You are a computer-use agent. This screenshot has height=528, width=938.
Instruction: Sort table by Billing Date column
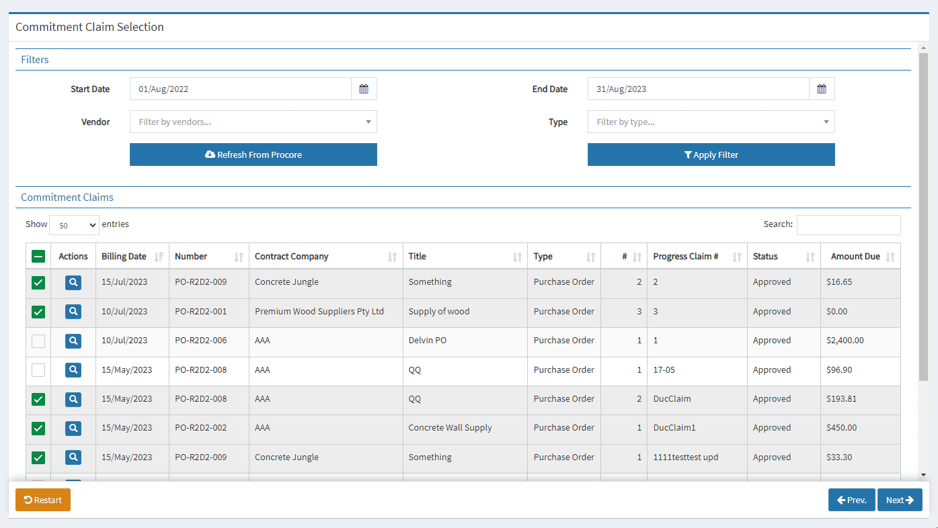point(132,257)
